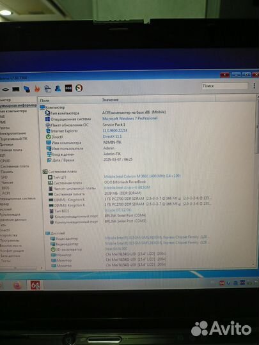This screenshot has width=259, height=345.
Task: Select ACPI in the sidebar tree
Action: (6, 193)
